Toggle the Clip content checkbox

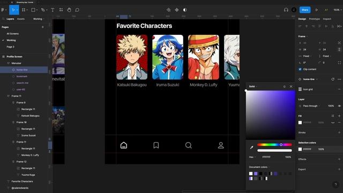coord(300,69)
